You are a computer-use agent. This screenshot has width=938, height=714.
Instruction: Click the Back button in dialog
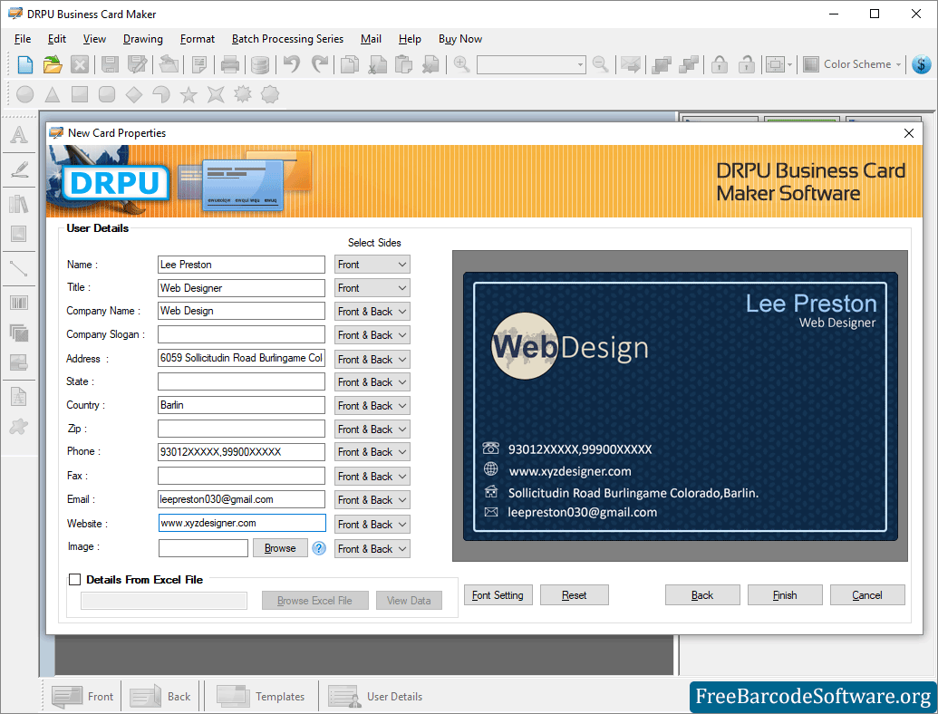(702, 595)
